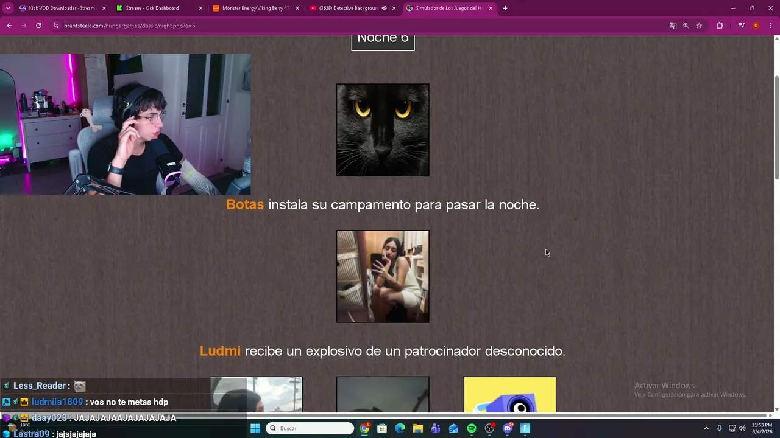Viewport: 780px width, 438px height.
Task: Select the orange name Botas
Action: (x=245, y=205)
